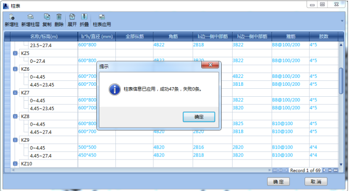Collapse the KZ10 tree node
The image size is (349, 191).
pos(15,164)
